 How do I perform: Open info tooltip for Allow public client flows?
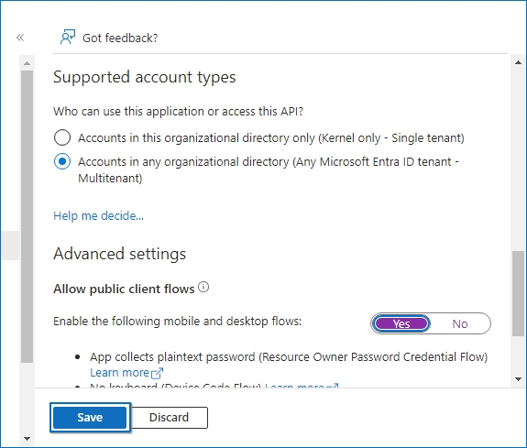click(x=203, y=288)
